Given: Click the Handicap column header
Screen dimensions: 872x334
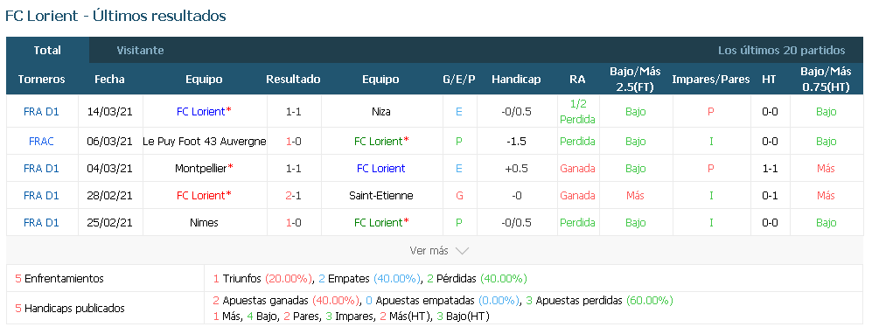Looking at the screenshot, I should (516, 79).
